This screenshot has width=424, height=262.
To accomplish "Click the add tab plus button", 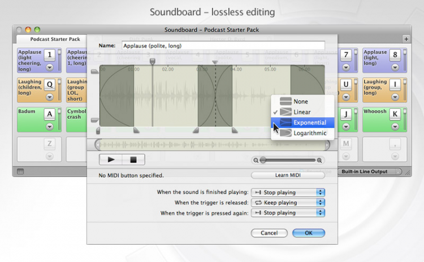I will pos(405,38).
